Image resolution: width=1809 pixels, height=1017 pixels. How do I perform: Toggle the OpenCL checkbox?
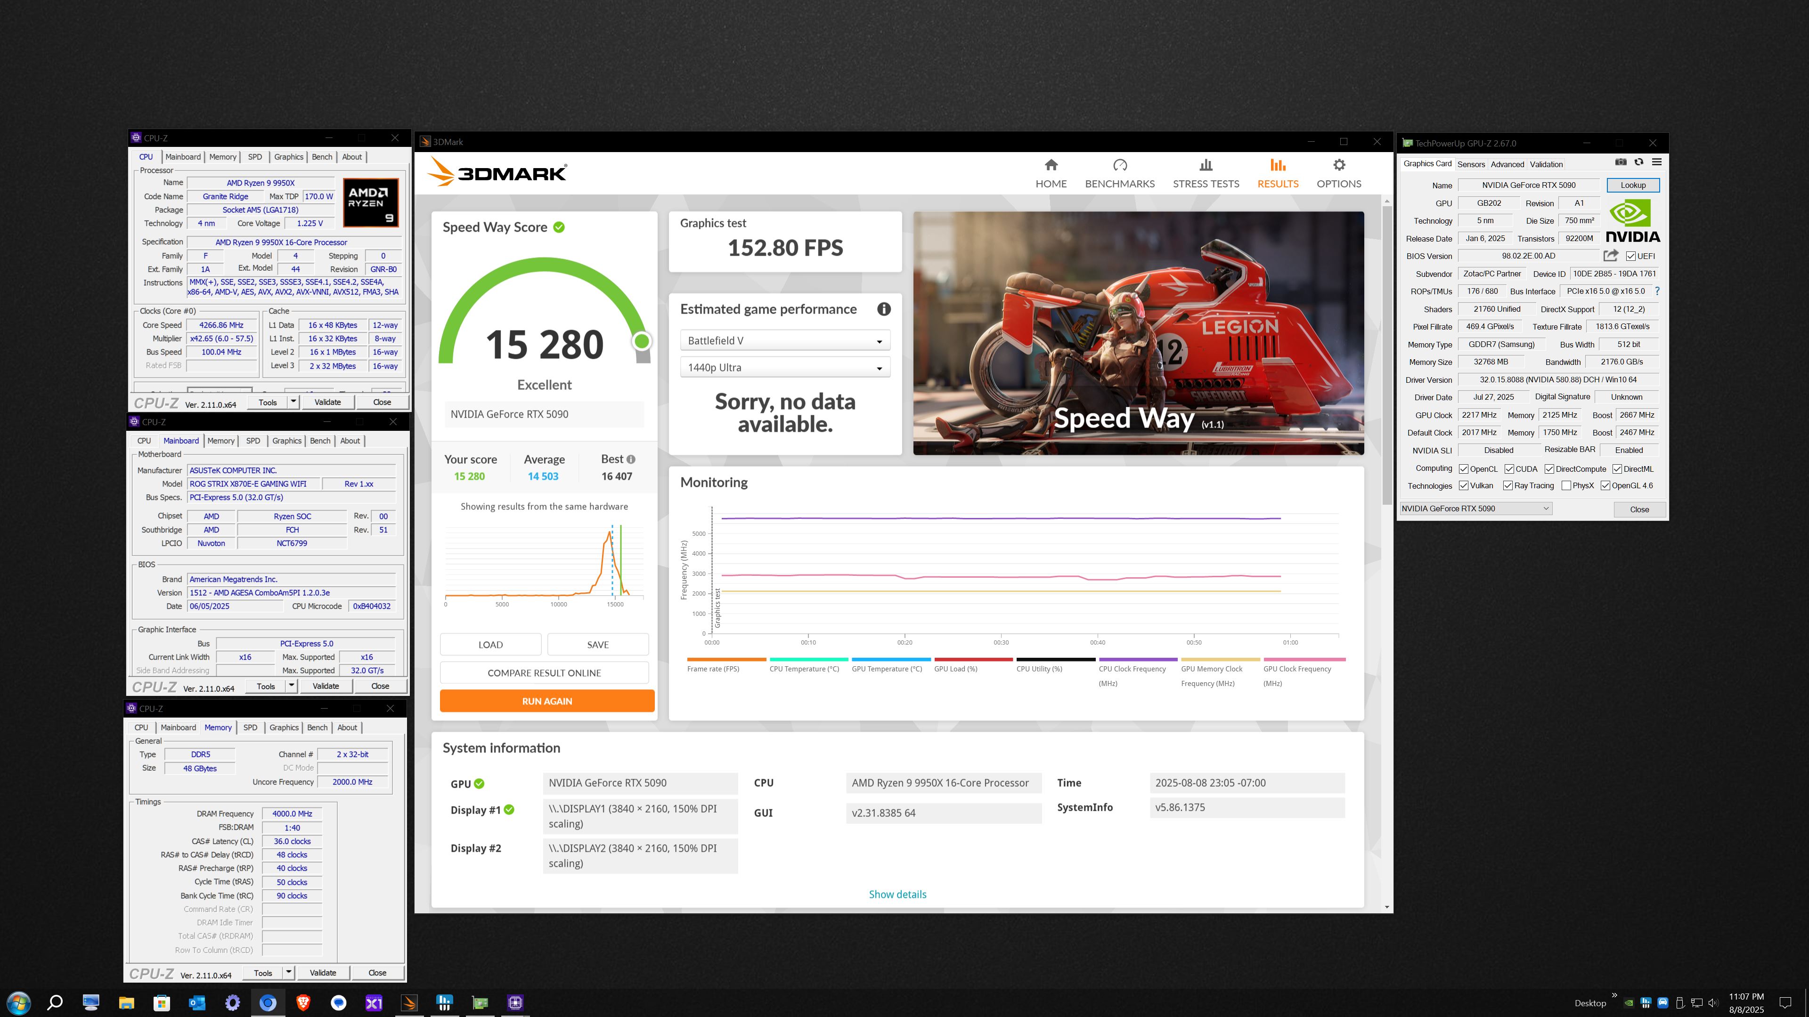(1464, 469)
